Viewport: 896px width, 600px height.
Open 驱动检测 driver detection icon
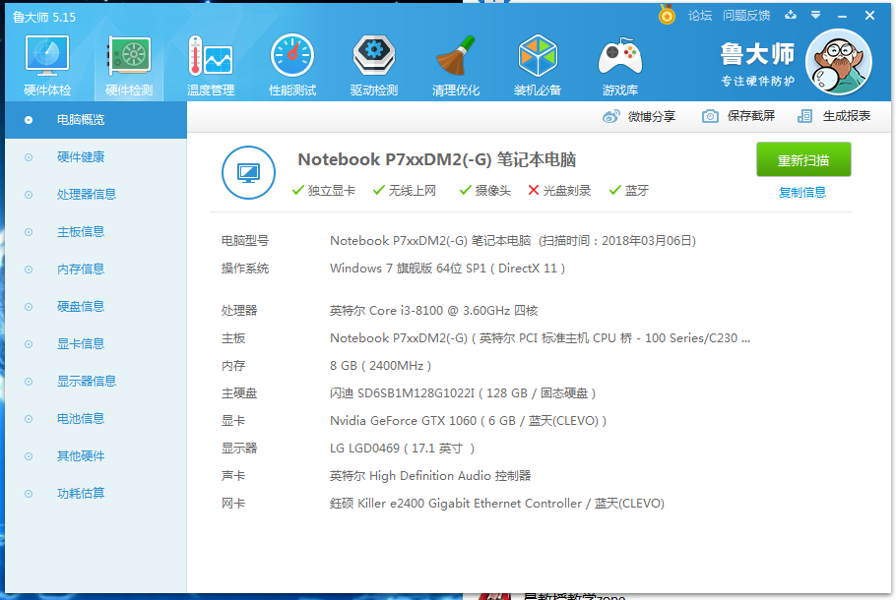point(374,66)
